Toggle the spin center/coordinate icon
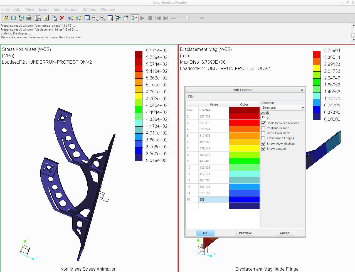The image size is (355, 272). (135, 18)
